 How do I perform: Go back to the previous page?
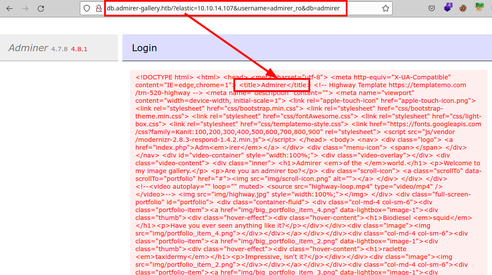click(x=10, y=9)
